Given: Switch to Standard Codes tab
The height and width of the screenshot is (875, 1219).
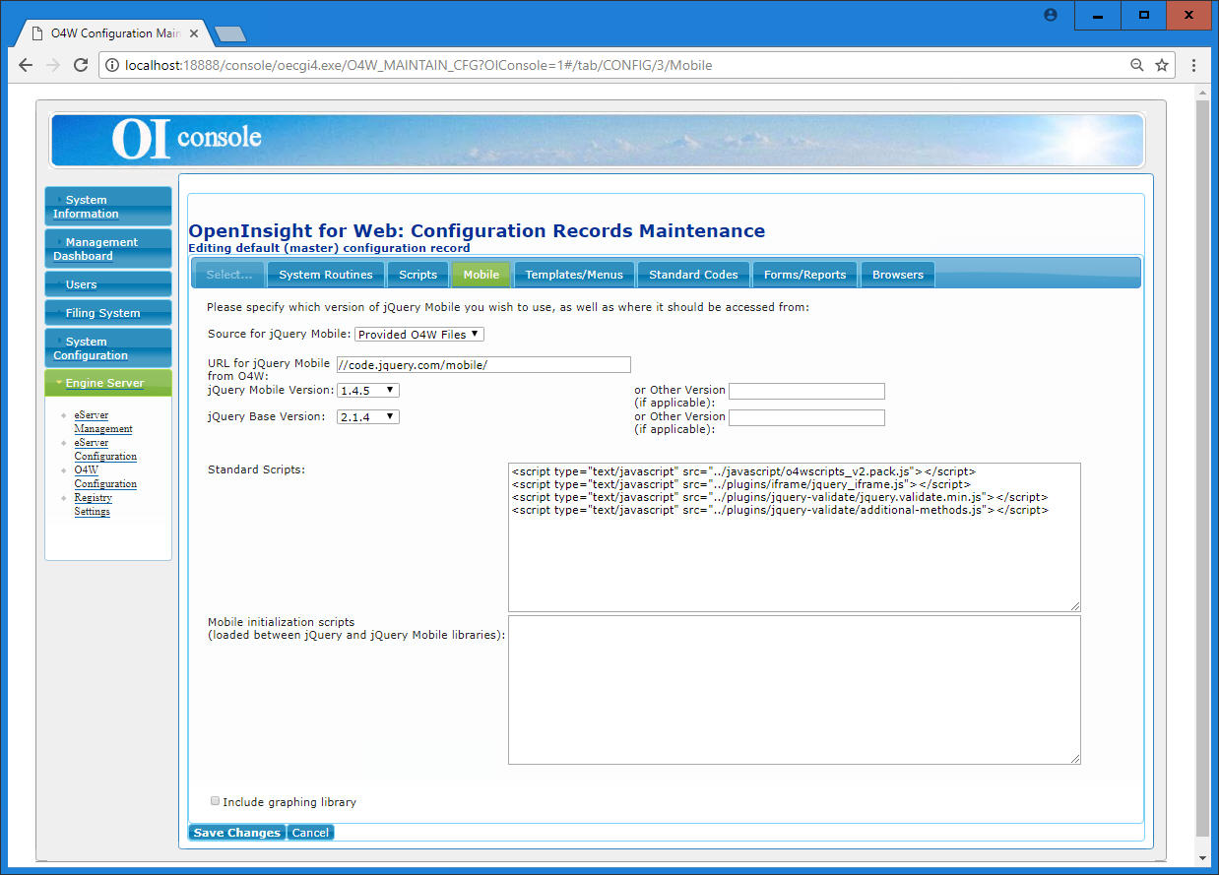Looking at the screenshot, I should [x=693, y=275].
